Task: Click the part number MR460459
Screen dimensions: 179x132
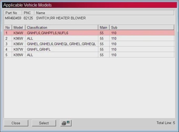Action: (x=13, y=18)
